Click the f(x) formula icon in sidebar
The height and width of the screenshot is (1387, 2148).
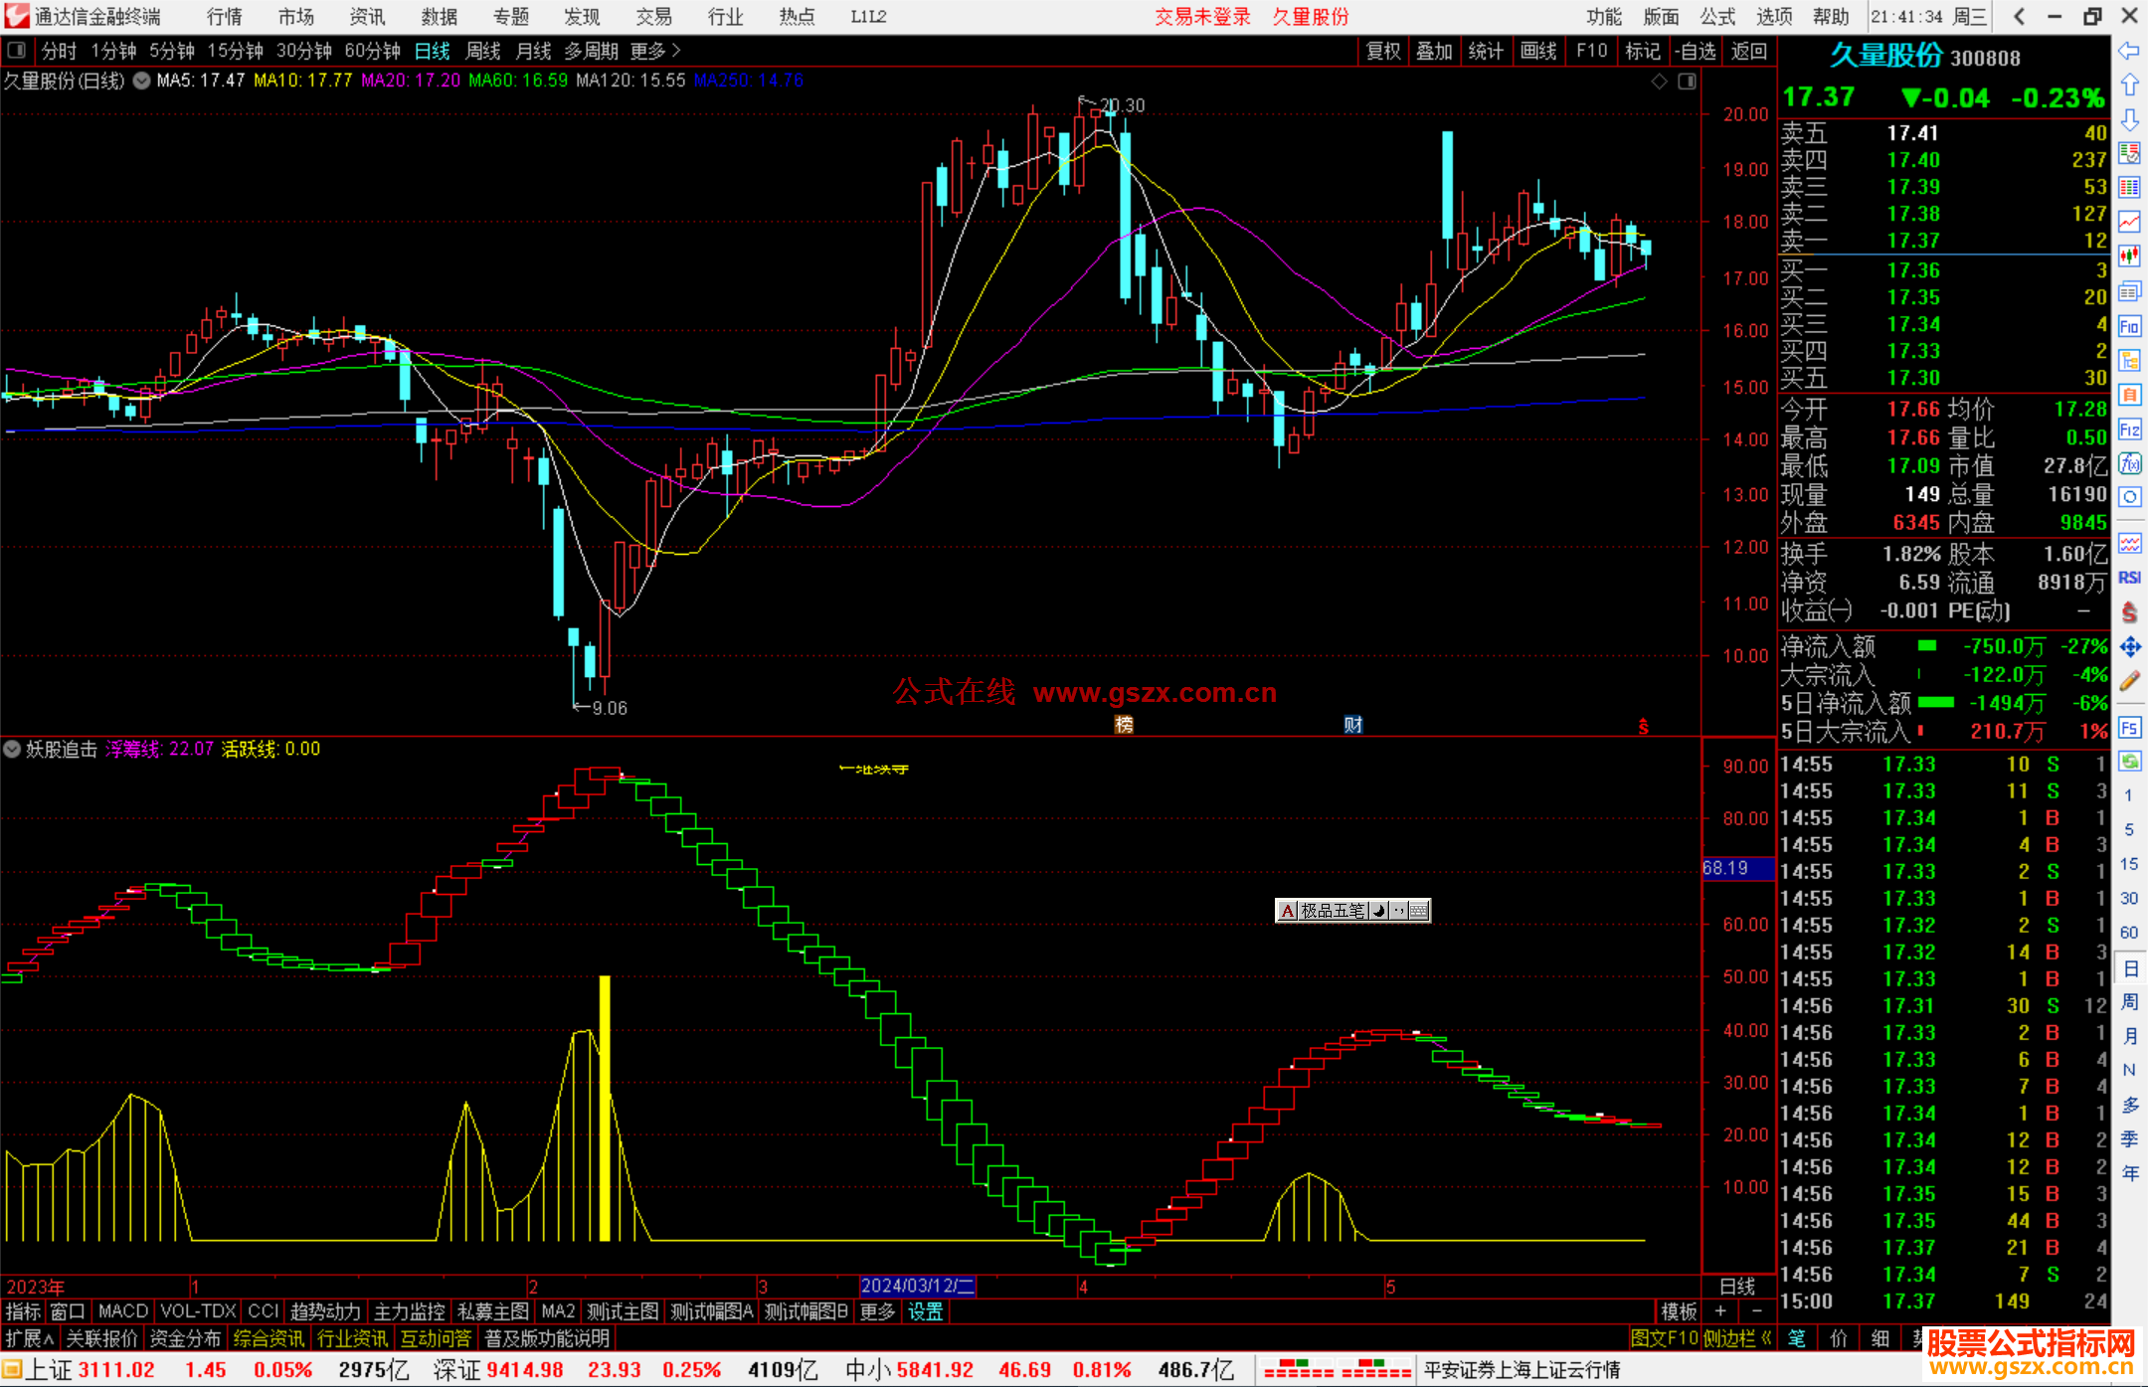tap(2129, 463)
